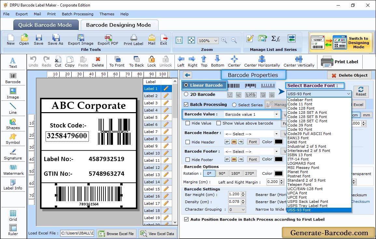Click the Browse Excel File button

click(116, 233)
